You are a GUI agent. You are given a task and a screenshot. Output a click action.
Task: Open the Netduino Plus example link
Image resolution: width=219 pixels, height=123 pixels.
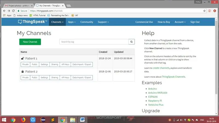pyautogui.click(x=156, y=105)
